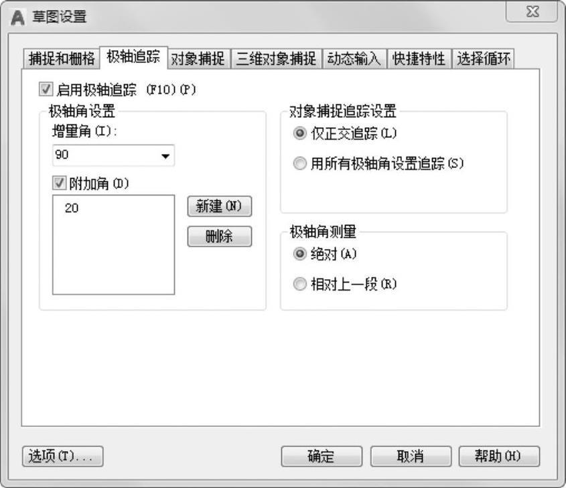This screenshot has width=566, height=488.
Task: Open 选项(T)... button
Action: [x=62, y=457]
